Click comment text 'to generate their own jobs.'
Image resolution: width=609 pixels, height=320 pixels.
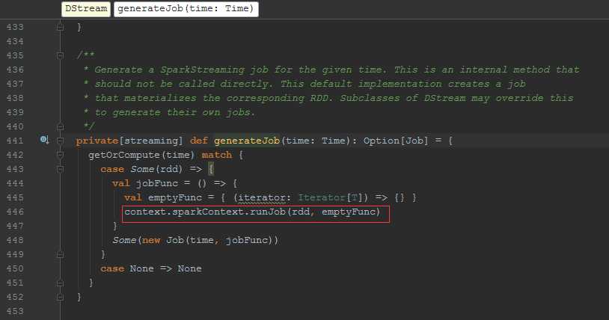pos(175,112)
